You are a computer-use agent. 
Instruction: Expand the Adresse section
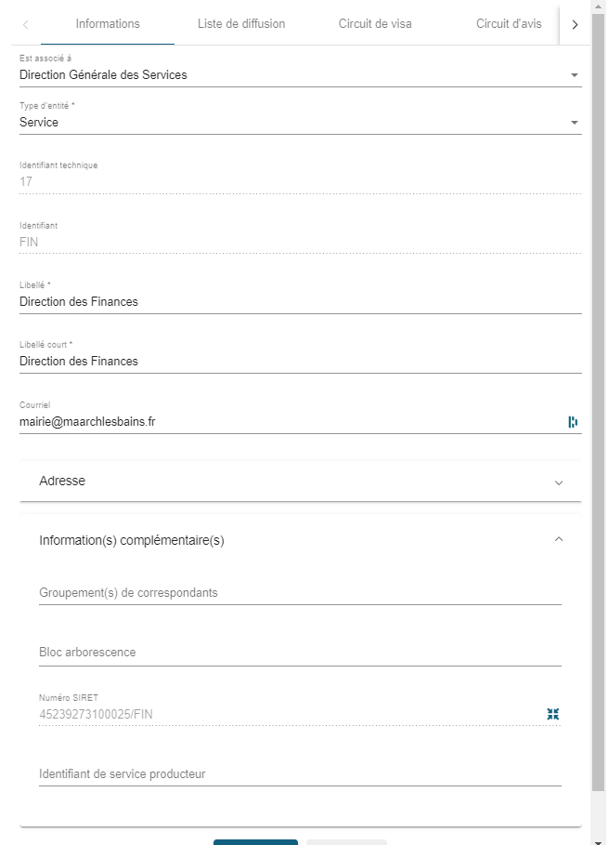[x=300, y=482]
